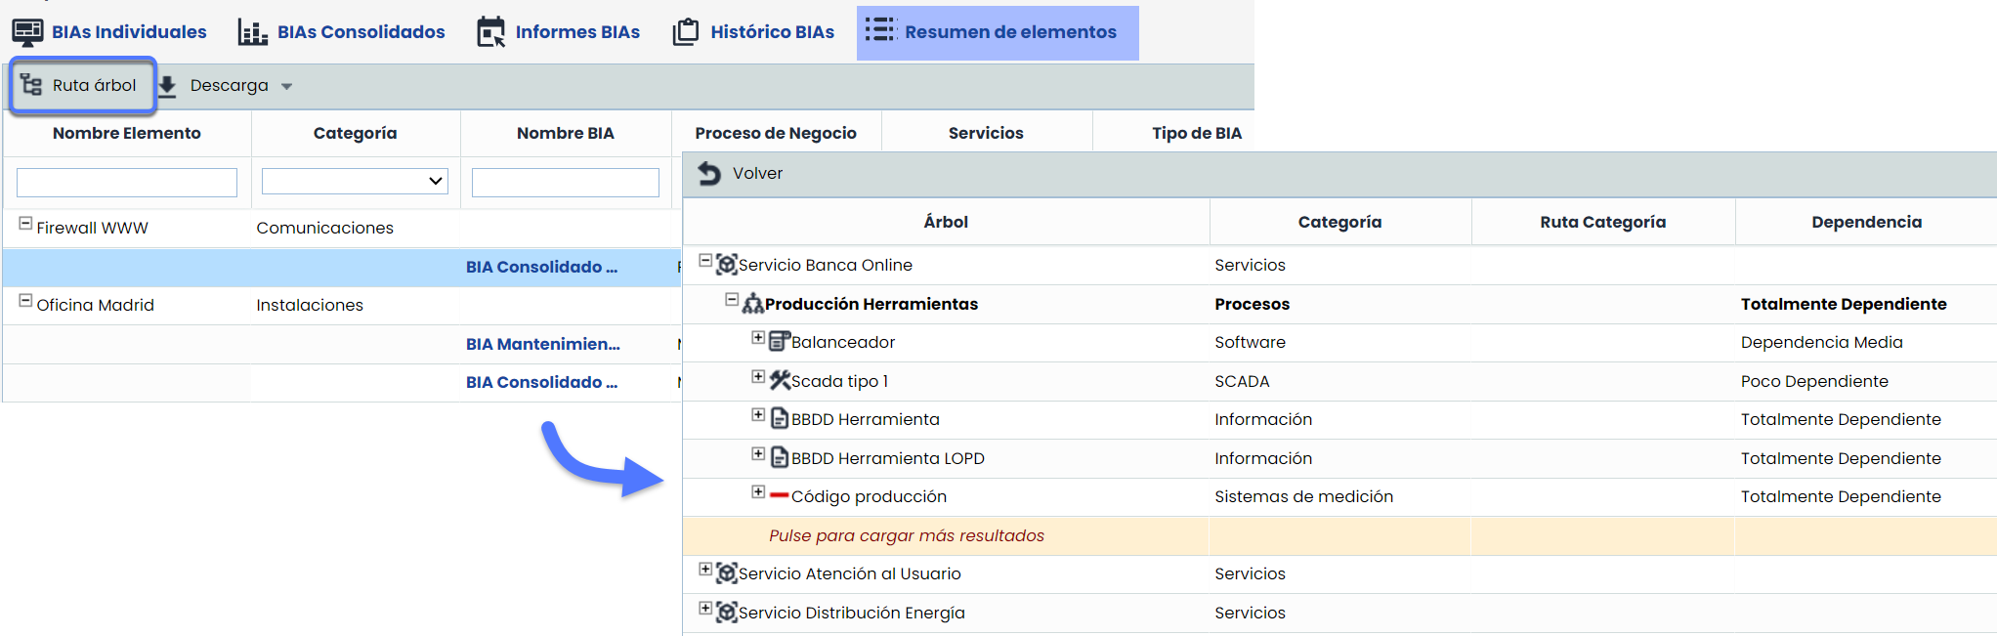Expand the BBDD Herramienta LOPD node
1997x636 pixels.
click(x=758, y=454)
